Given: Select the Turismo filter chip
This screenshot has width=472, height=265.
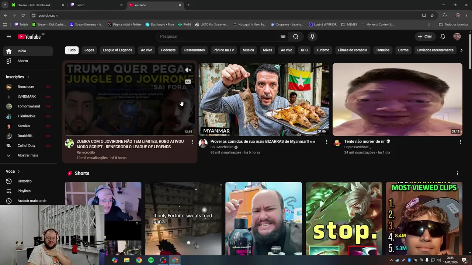Looking at the screenshot, I should click(323, 50).
